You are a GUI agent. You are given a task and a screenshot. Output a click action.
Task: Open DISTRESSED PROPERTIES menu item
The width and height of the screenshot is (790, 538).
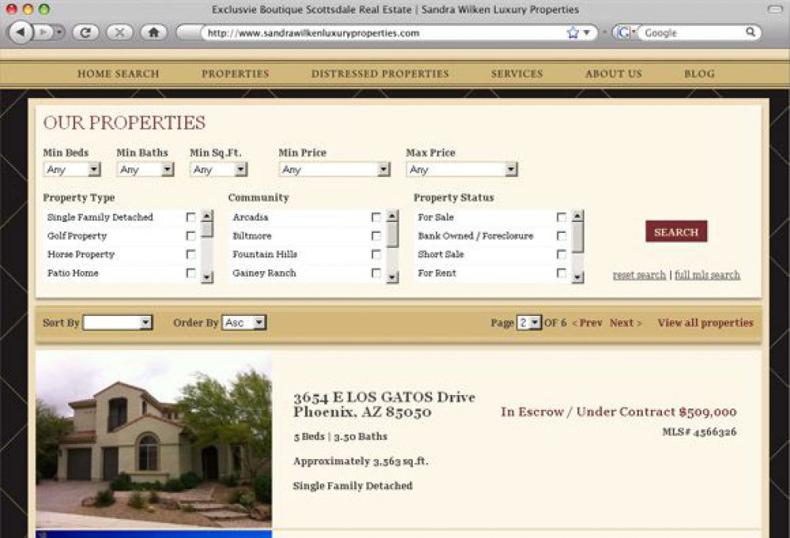click(380, 73)
